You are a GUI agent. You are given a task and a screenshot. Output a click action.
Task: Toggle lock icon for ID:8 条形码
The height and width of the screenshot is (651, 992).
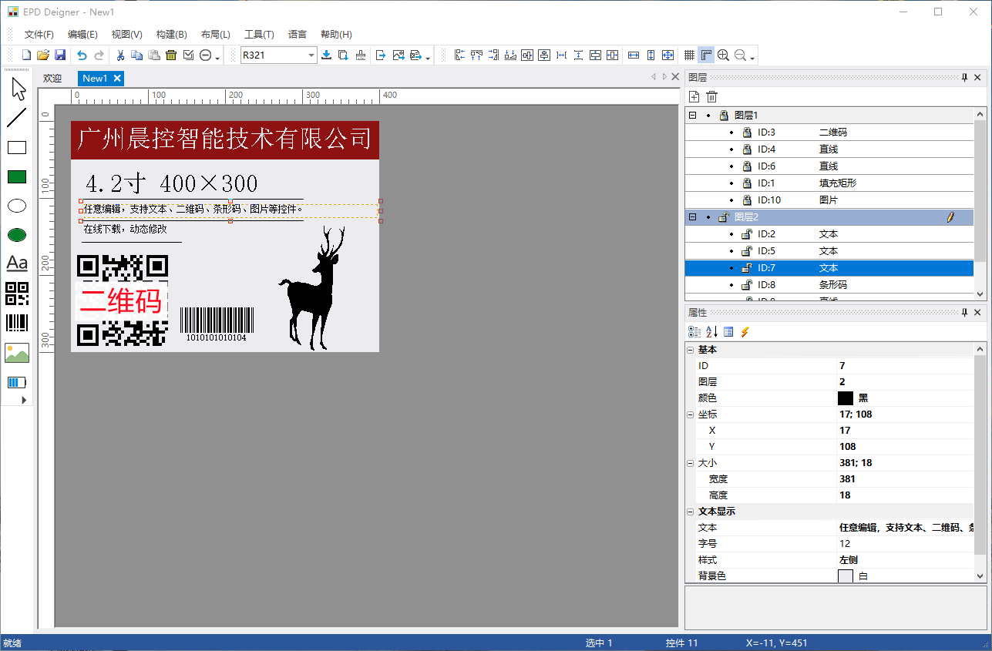click(x=746, y=285)
